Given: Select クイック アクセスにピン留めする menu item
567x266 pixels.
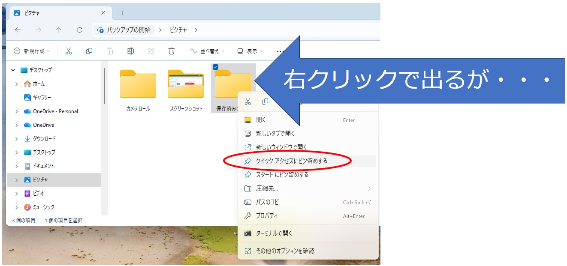Looking at the screenshot, I should click(291, 161).
